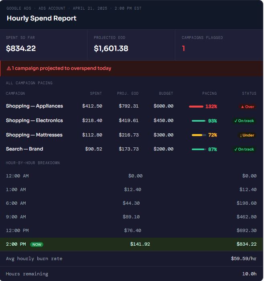Click the 12:00 PM hourly spend $76.40
Screen dimensions: 264x281
click(x=132, y=230)
